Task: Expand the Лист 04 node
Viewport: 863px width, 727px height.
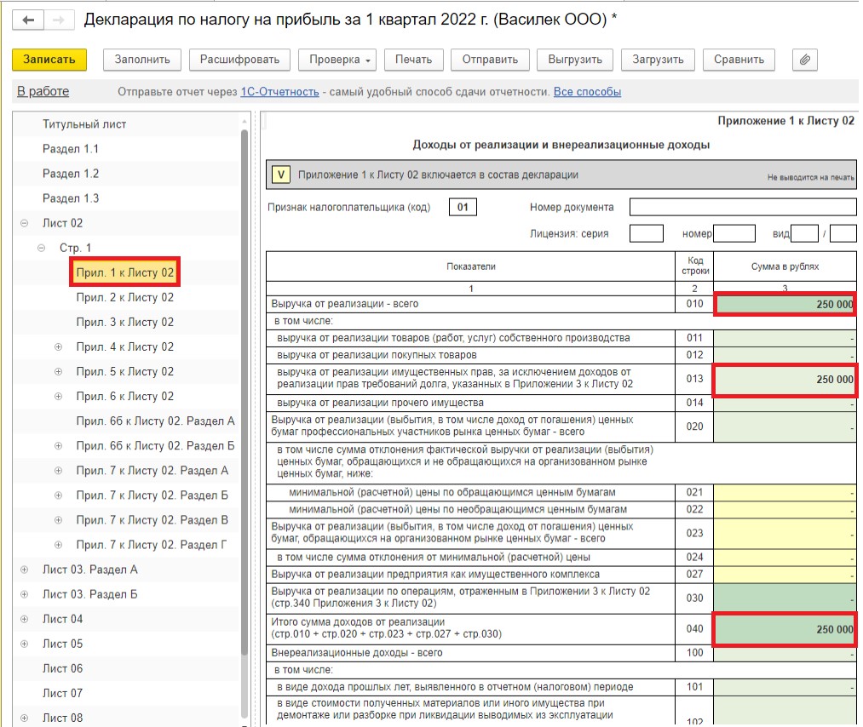Action: [x=24, y=619]
